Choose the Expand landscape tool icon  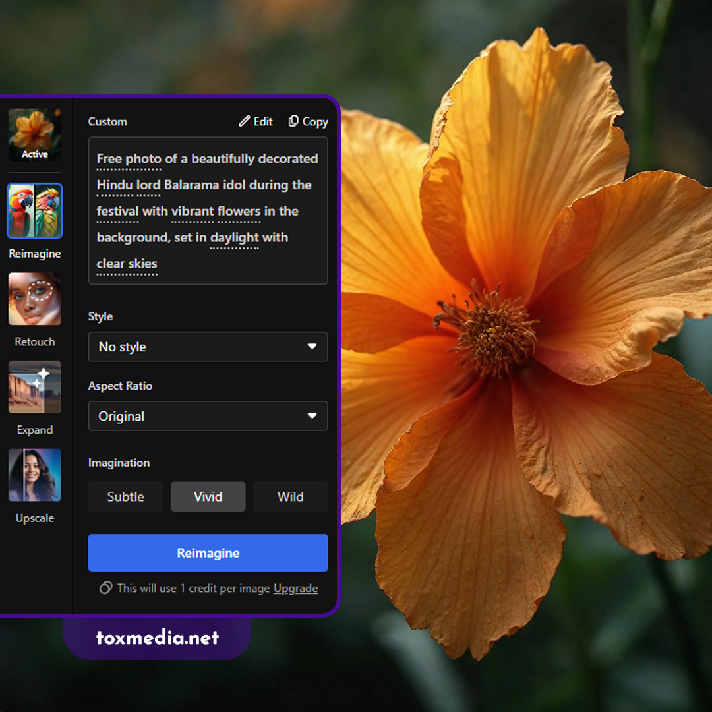click(35, 387)
